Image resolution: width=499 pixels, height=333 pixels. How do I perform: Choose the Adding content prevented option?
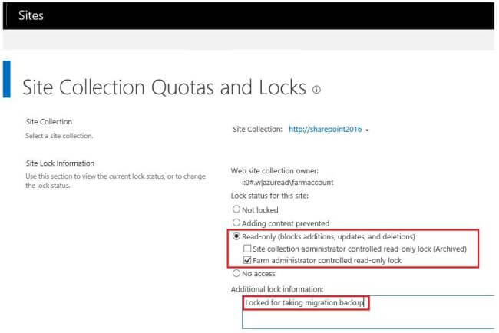pyautogui.click(x=236, y=223)
